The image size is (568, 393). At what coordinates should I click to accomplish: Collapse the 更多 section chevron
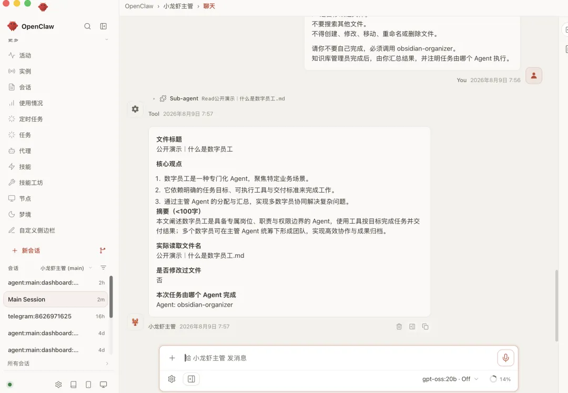(x=106, y=39)
